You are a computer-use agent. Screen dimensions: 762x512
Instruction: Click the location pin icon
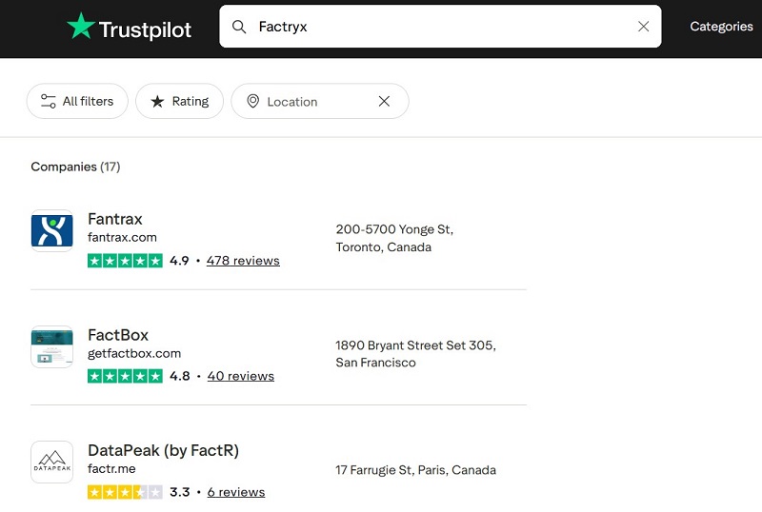(x=252, y=102)
